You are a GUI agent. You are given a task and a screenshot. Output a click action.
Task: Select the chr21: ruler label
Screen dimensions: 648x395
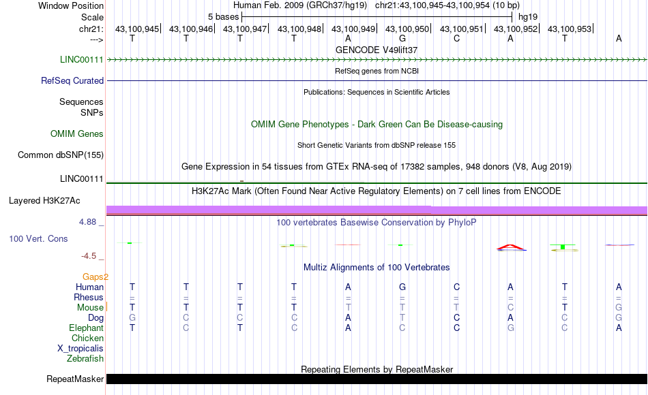91,29
